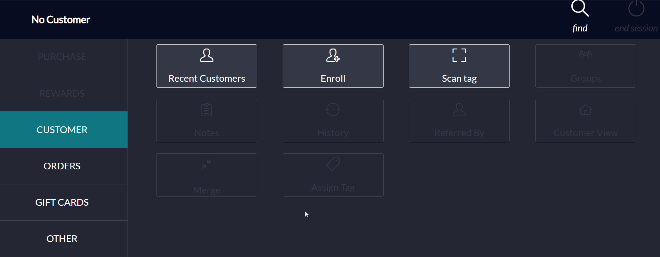Click the Merge tile
660x257 pixels.
(x=206, y=175)
